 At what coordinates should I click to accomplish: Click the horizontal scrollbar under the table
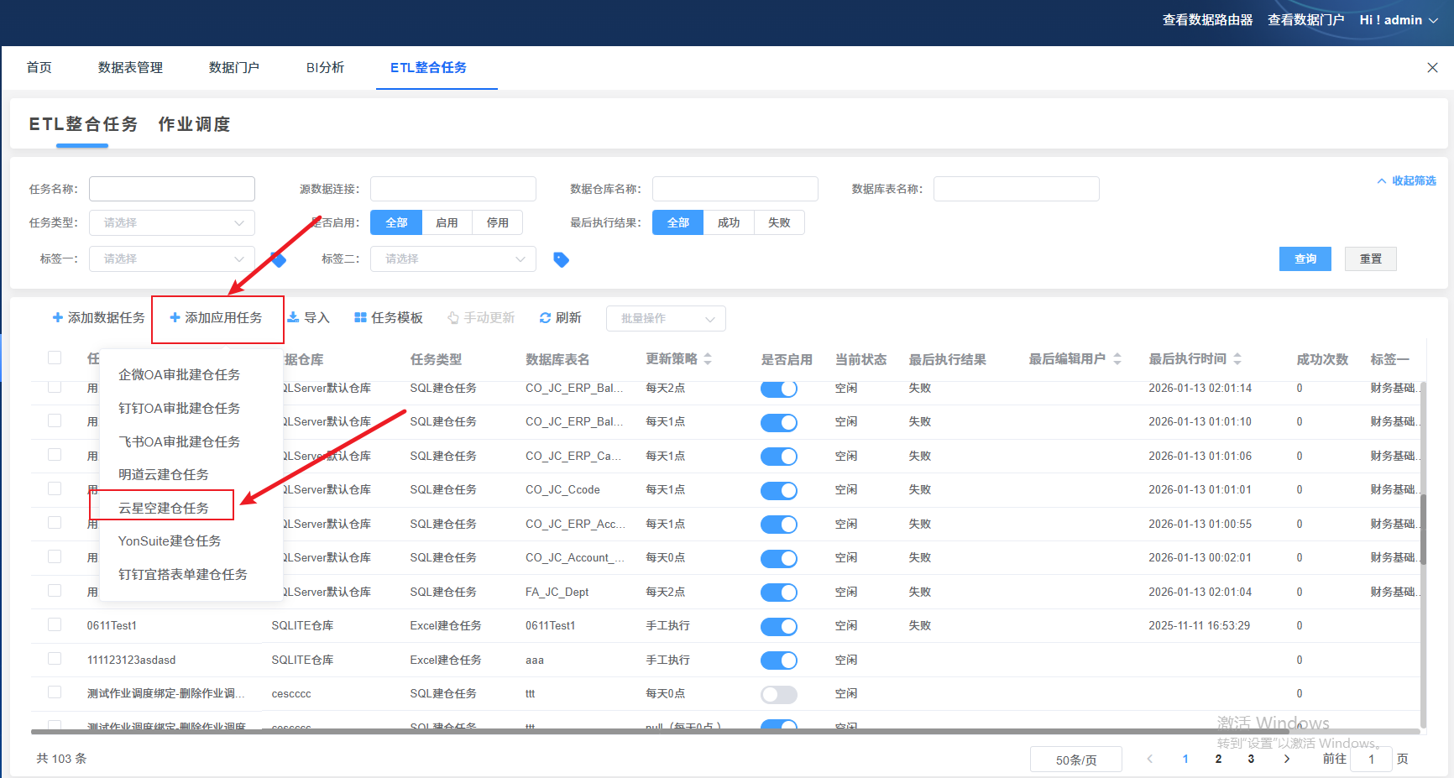[x=672, y=731]
